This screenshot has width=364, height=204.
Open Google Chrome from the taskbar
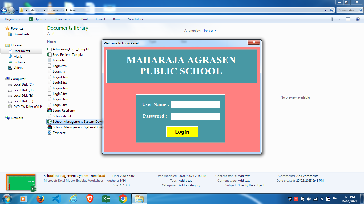[x=123, y=199]
